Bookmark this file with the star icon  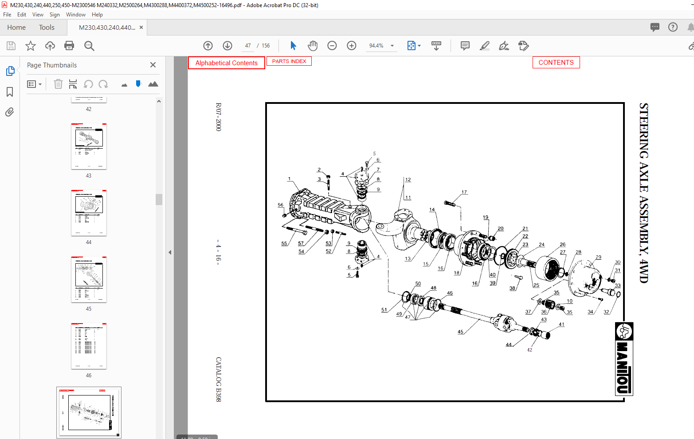pyautogui.click(x=31, y=46)
